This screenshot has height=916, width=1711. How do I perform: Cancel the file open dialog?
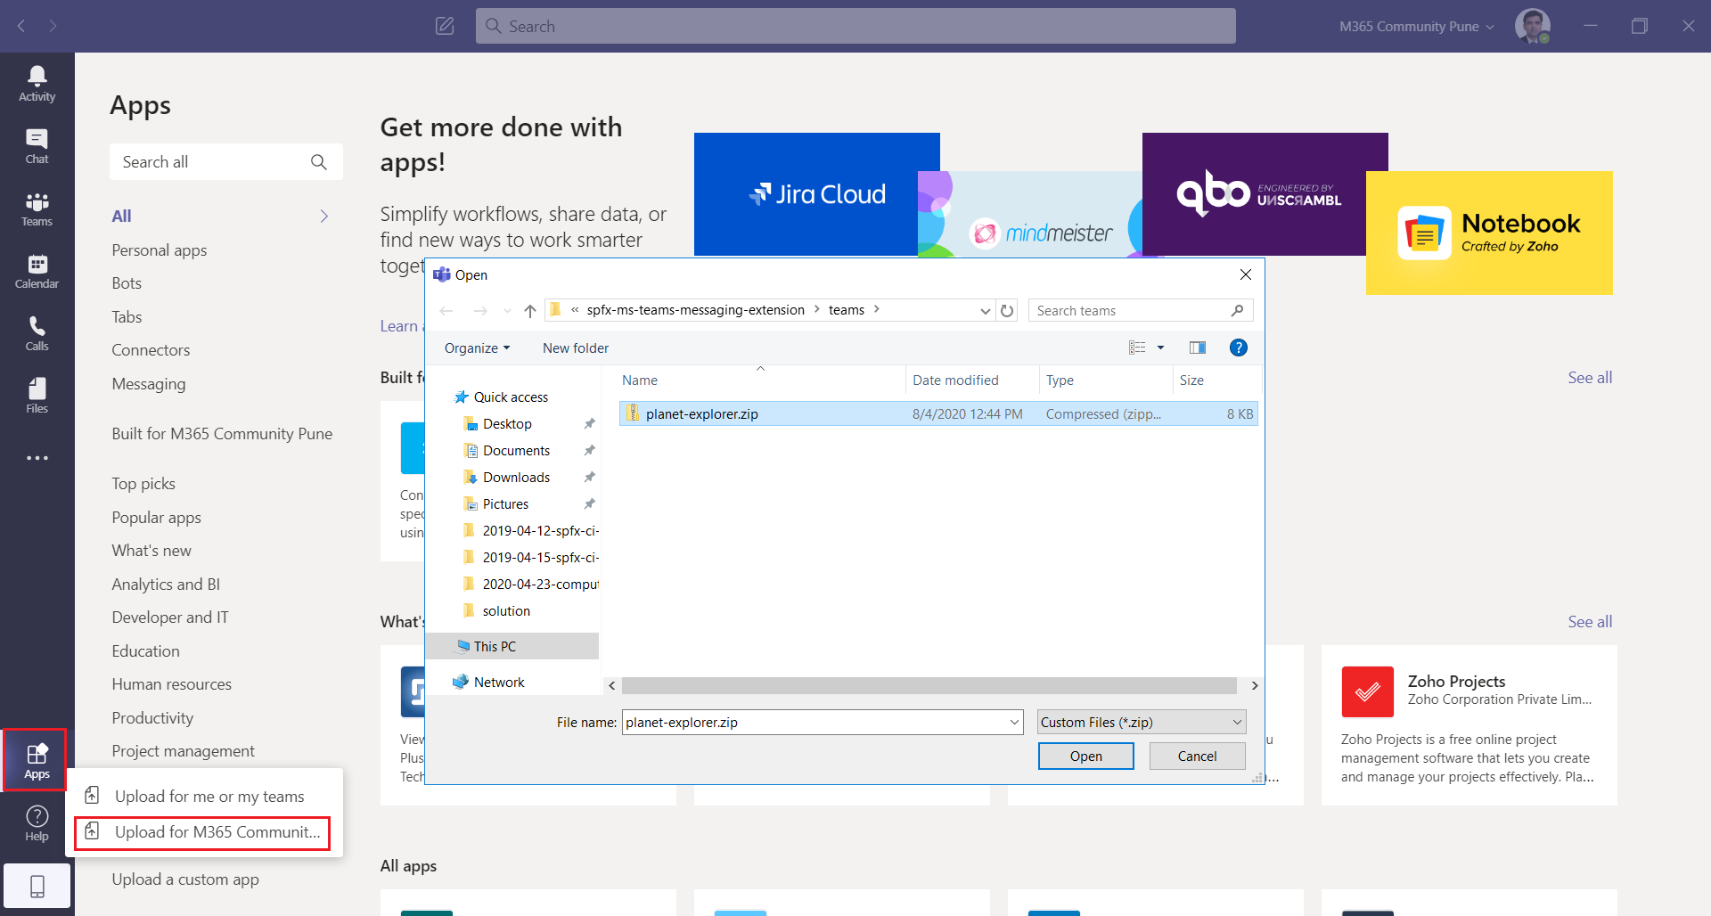pyautogui.click(x=1196, y=756)
